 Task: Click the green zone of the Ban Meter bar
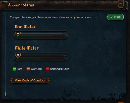(29, 36)
